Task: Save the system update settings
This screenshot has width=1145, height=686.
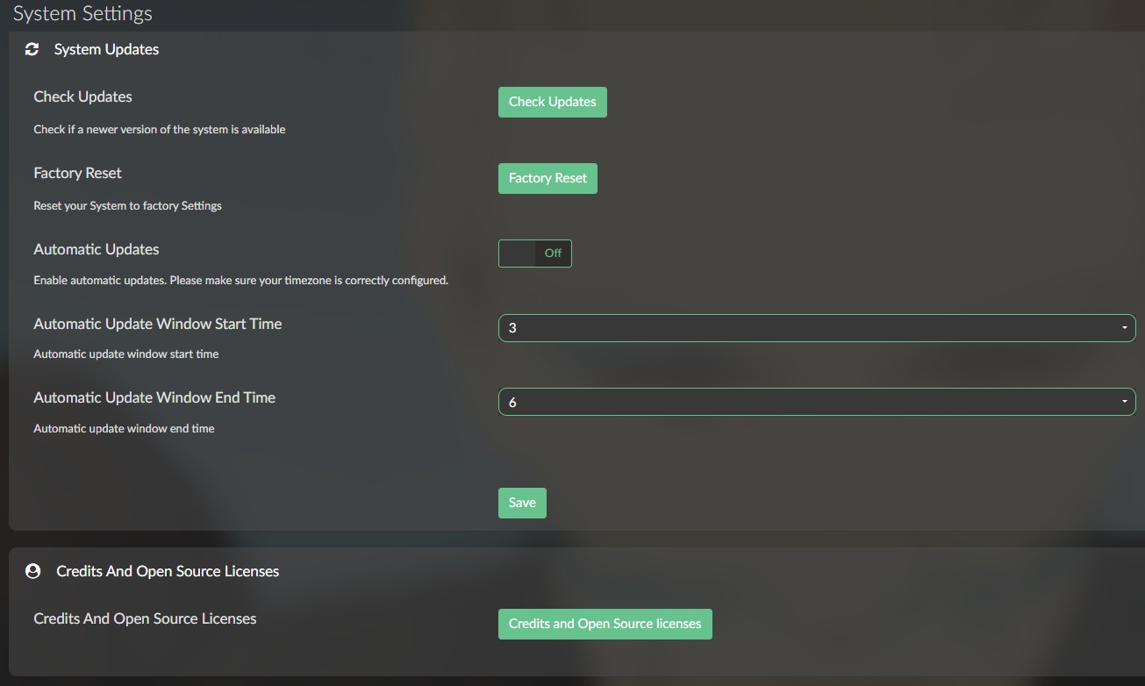Action: [522, 503]
